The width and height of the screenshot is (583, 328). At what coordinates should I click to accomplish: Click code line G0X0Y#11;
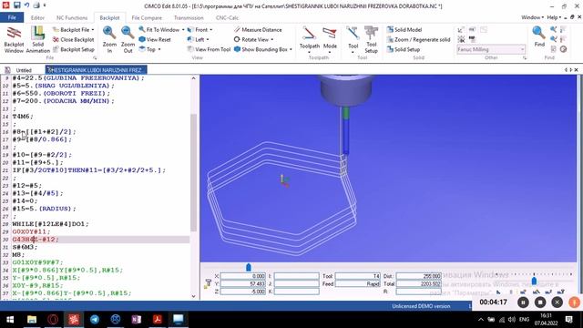[31, 231]
